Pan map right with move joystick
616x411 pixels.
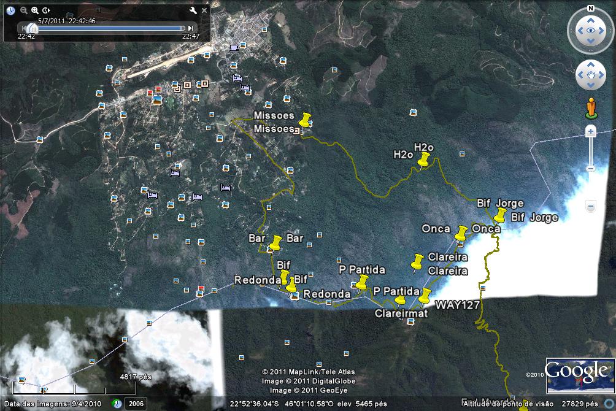pos(601,75)
